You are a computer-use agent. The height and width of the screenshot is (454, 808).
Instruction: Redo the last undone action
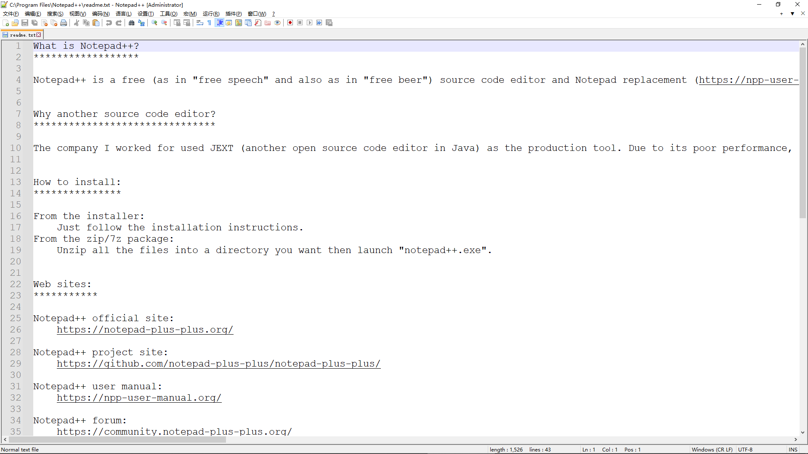click(119, 23)
